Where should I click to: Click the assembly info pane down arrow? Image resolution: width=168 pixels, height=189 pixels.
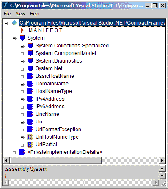(x=162, y=176)
